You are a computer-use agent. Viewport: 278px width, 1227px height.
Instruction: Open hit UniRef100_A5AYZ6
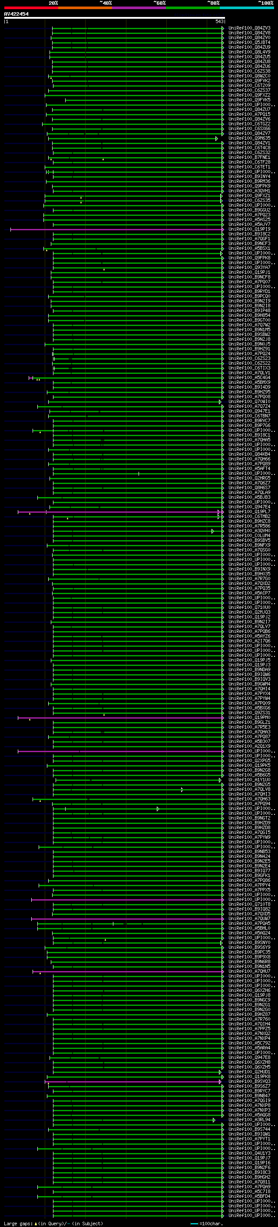(249, 636)
